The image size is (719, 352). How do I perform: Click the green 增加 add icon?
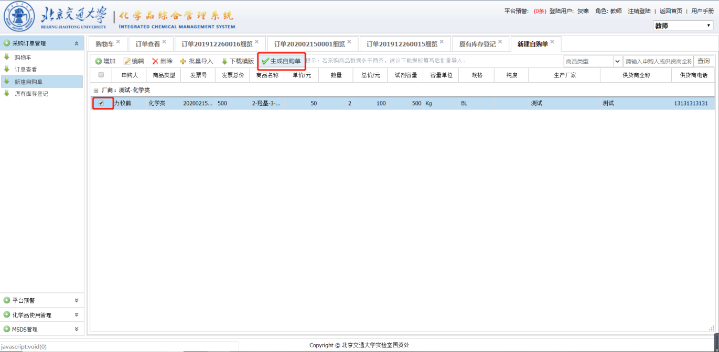click(x=98, y=61)
